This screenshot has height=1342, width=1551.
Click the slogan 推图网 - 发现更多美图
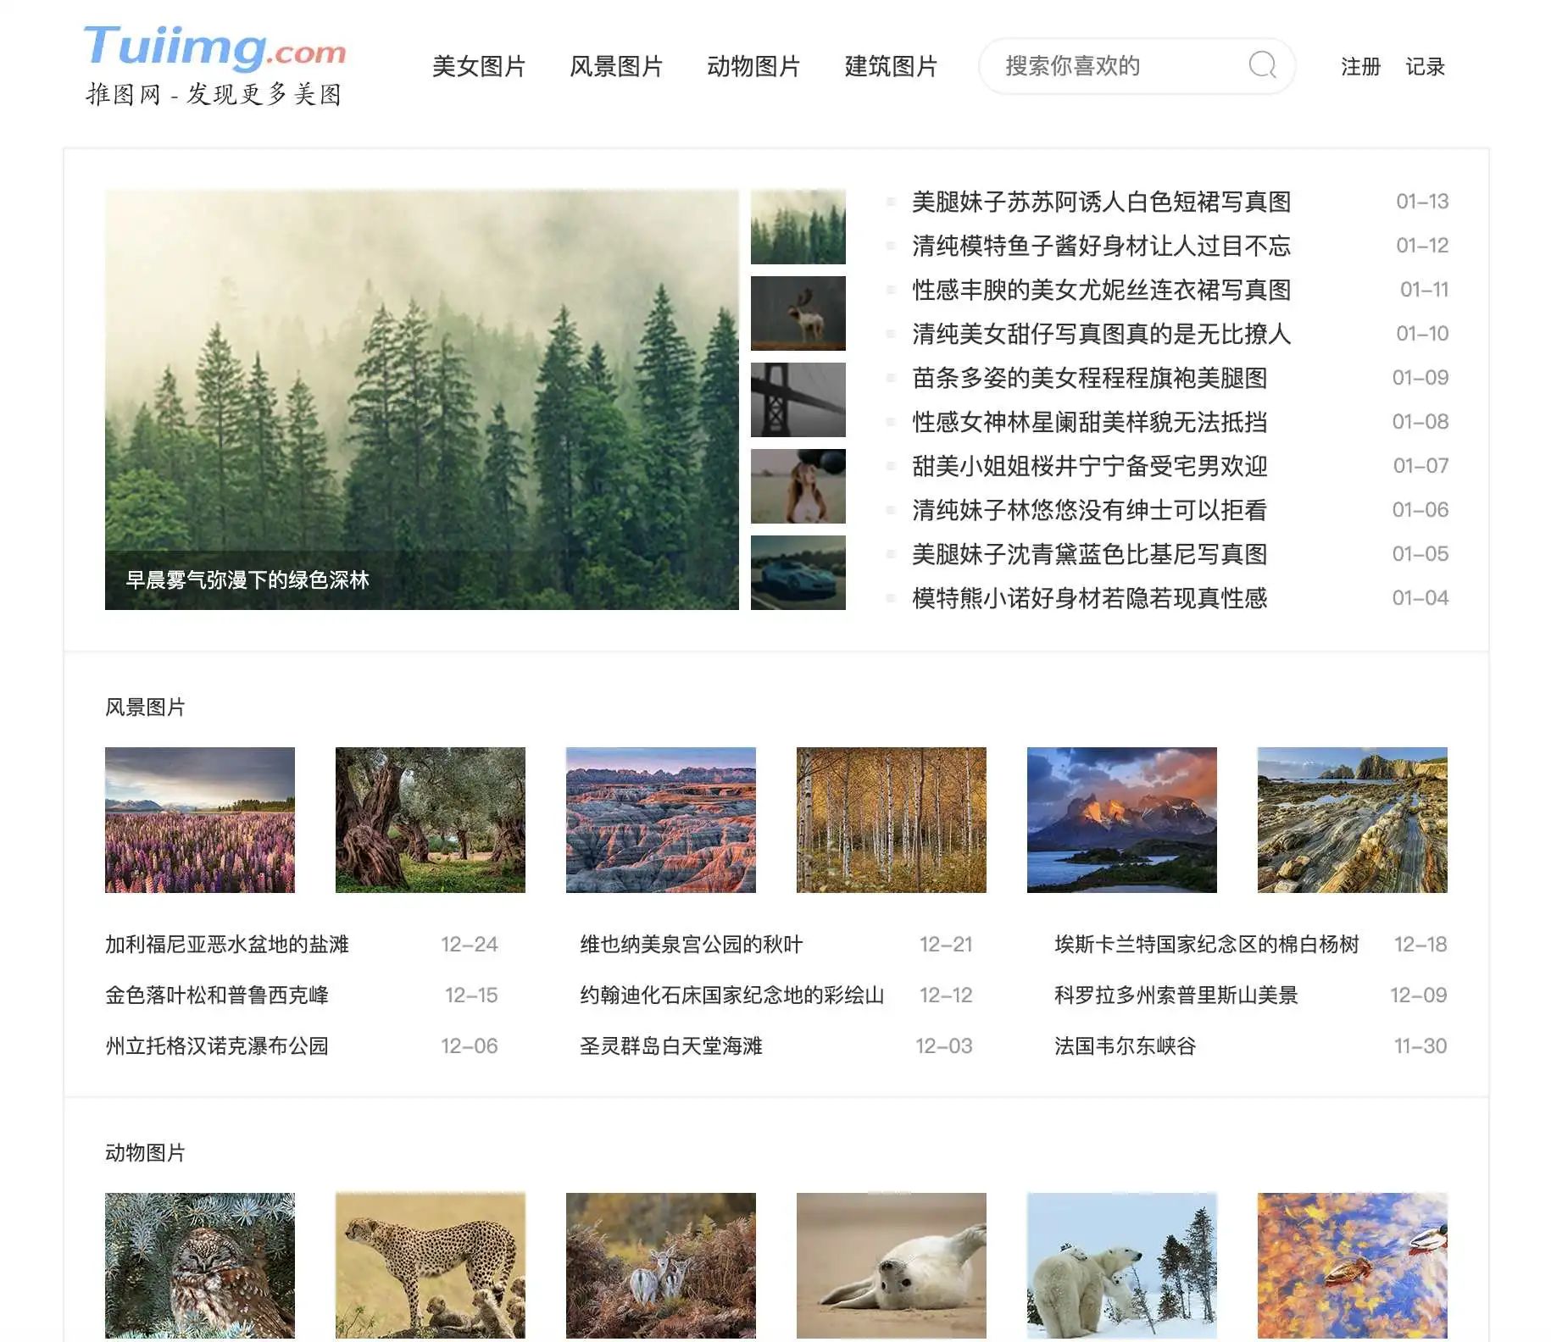(x=214, y=94)
